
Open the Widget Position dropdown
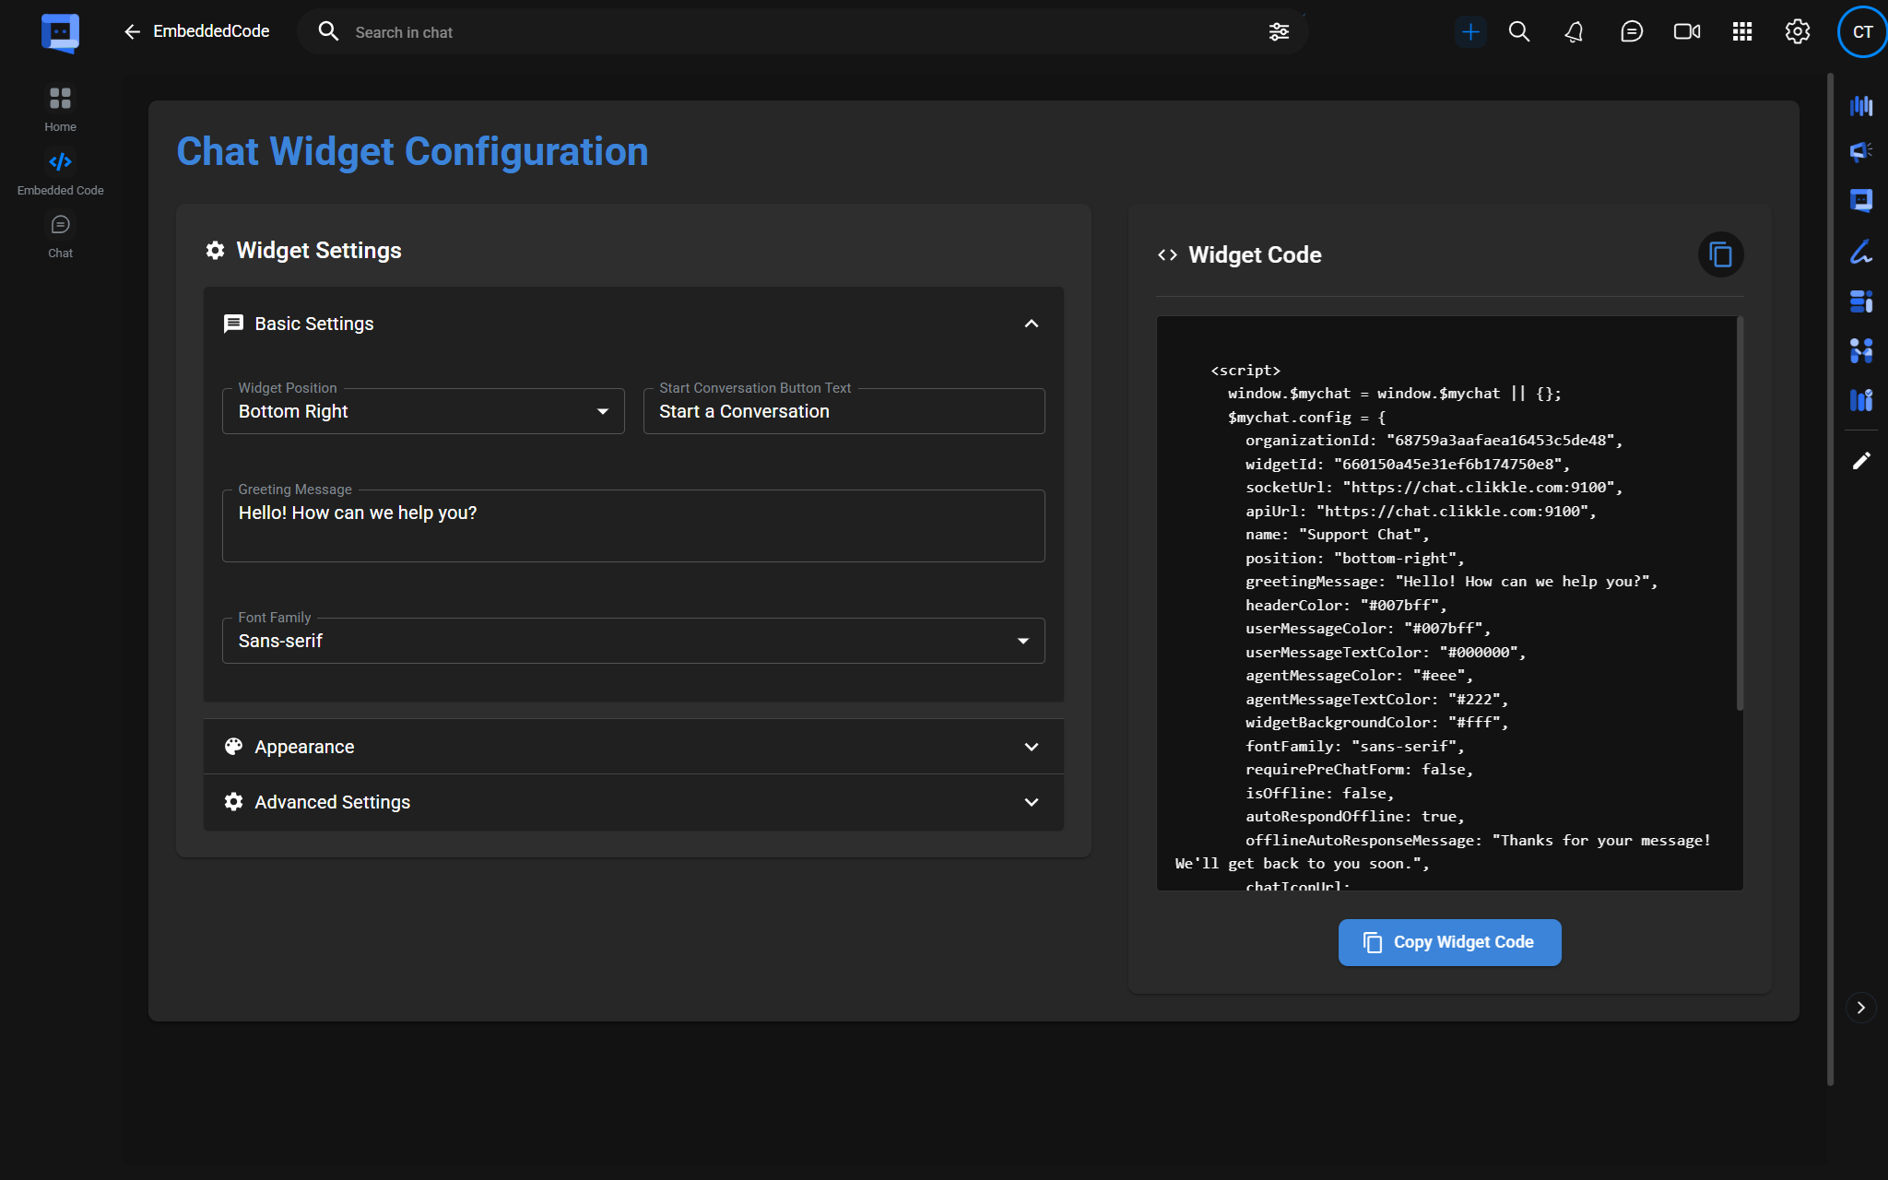coord(423,411)
